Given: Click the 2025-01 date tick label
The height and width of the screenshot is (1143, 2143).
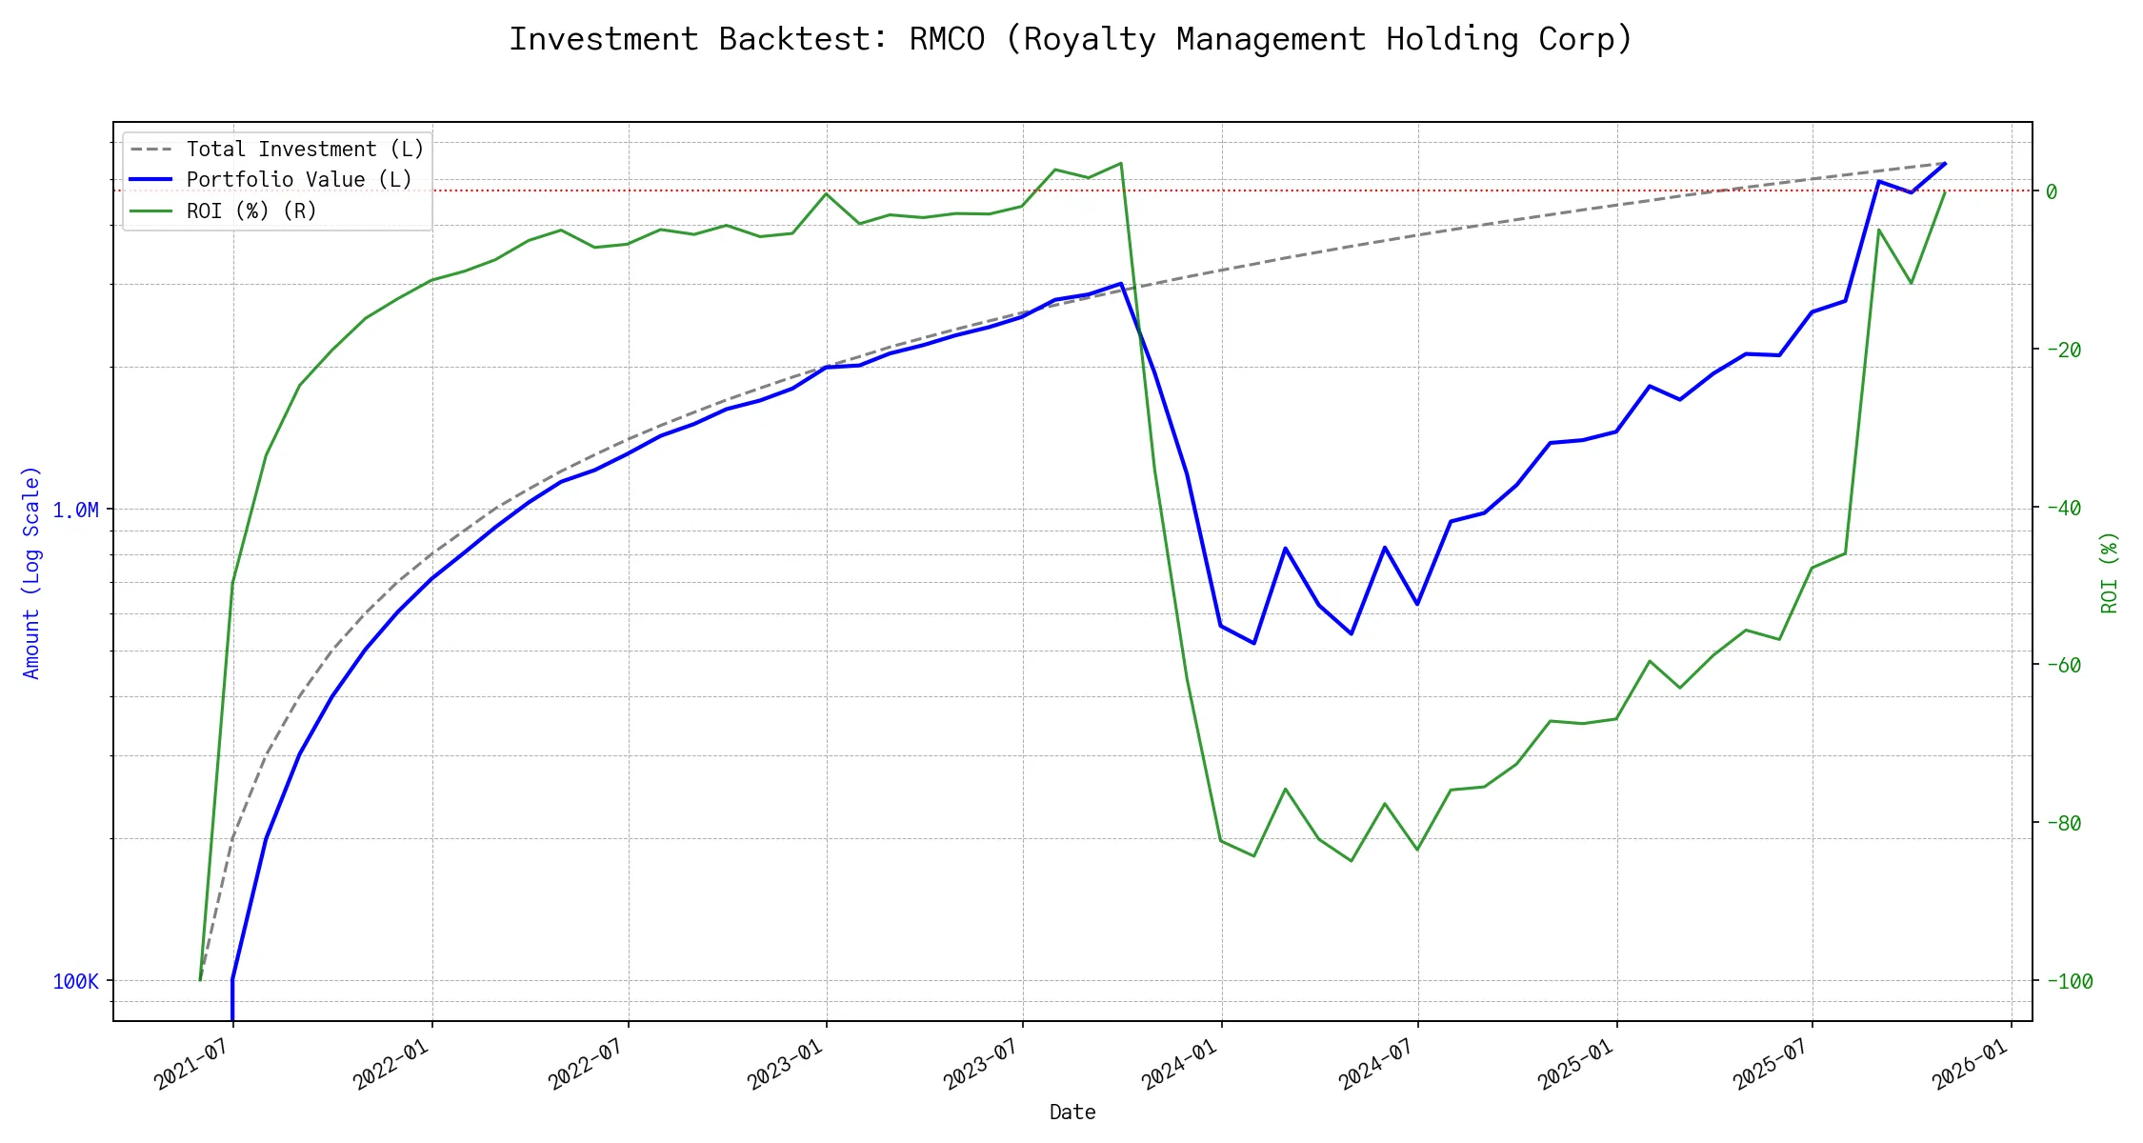Looking at the screenshot, I should coord(1574,1064).
